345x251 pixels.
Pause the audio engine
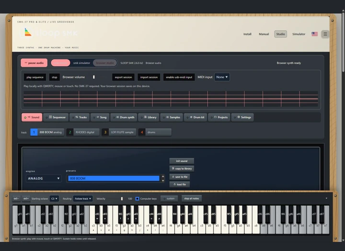coord(34,63)
